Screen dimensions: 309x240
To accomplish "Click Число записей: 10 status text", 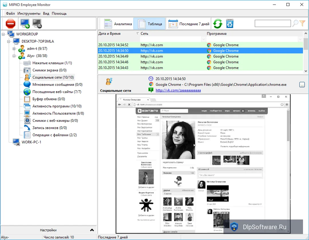I will point(59,237).
